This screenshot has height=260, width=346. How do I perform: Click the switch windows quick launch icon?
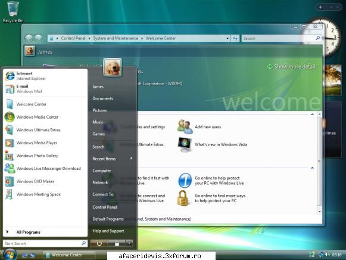coord(33,255)
